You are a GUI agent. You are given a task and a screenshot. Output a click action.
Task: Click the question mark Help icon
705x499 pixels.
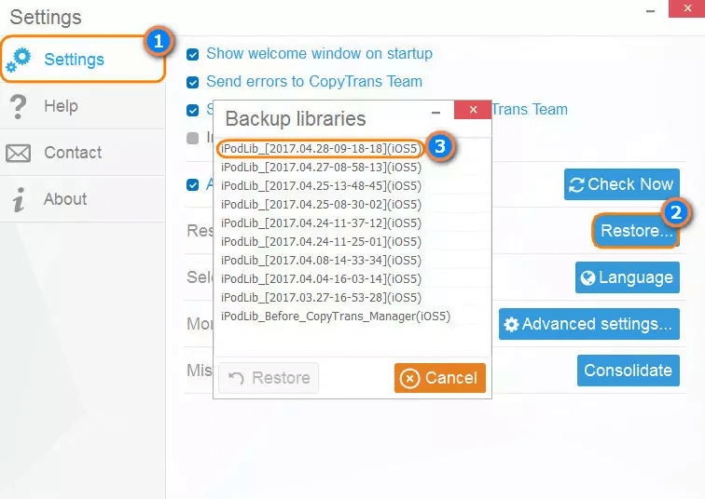tap(18, 107)
